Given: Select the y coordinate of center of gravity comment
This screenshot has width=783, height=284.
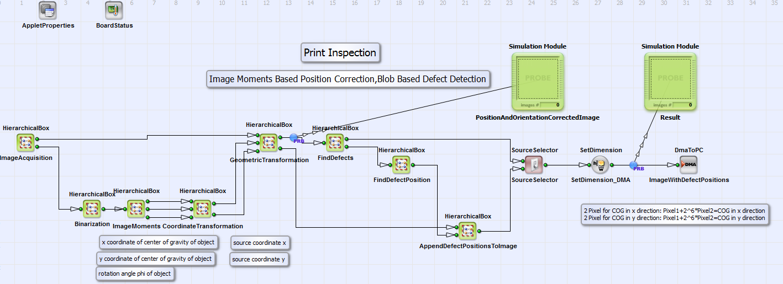Looking at the screenshot, I should tap(155, 259).
